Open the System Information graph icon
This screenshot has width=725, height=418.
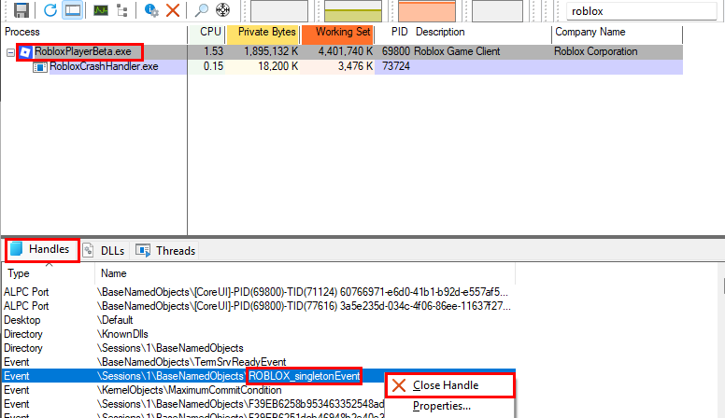click(100, 9)
